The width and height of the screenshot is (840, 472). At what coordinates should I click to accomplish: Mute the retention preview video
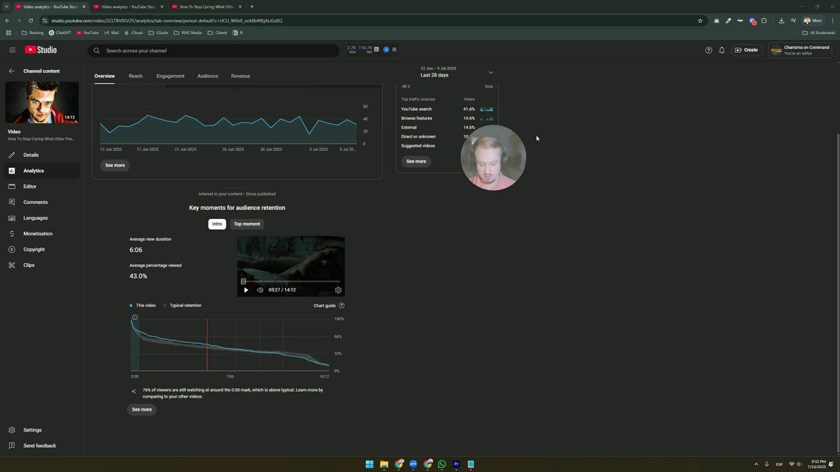pos(260,290)
